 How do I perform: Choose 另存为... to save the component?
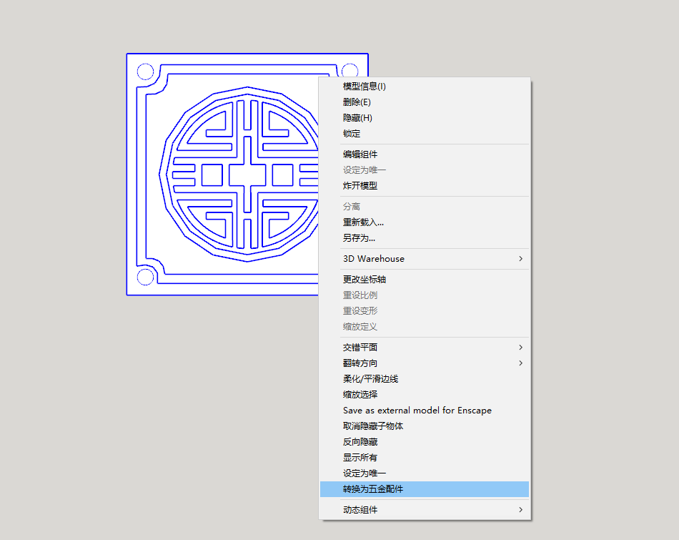[x=359, y=238]
